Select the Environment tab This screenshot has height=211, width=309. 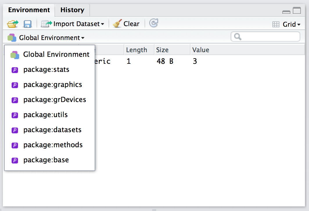(29, 10)
